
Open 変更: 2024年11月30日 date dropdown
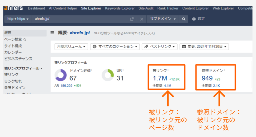click(x=204, y=47)
